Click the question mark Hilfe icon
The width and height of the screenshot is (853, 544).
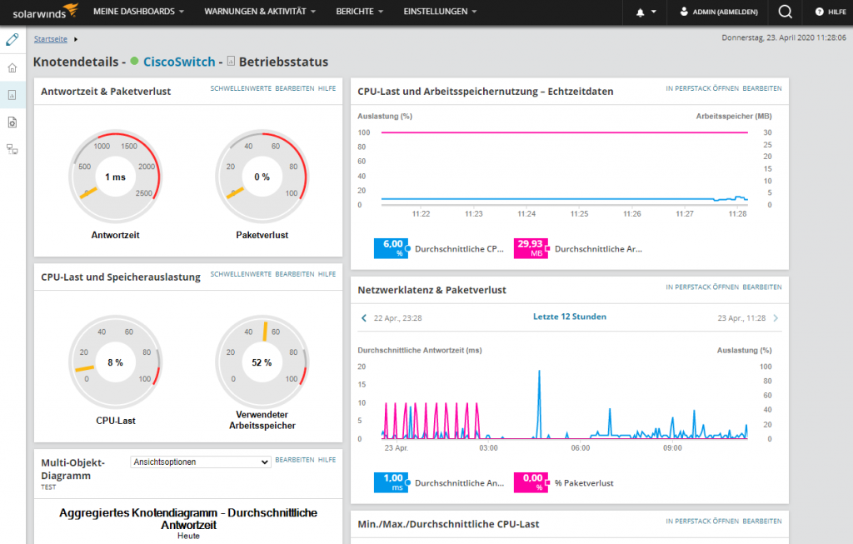(819, 12)
